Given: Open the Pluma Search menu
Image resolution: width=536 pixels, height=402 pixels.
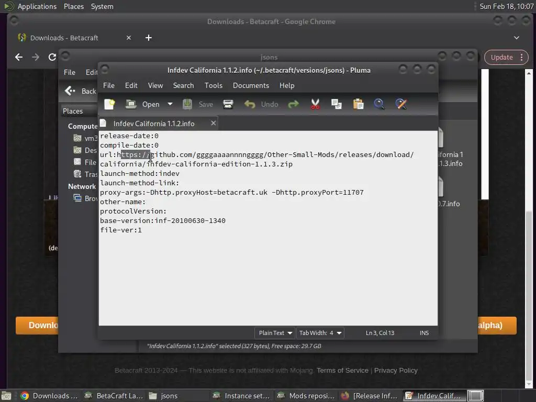Looking at the screenshot, I should pyautogui.click(x=183, y=85).
